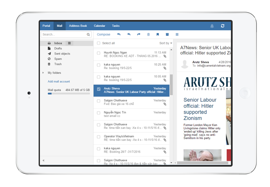270x187 pixels.
Task: Open the Operator WaytoVietnam email
Action: click(131, 138)
